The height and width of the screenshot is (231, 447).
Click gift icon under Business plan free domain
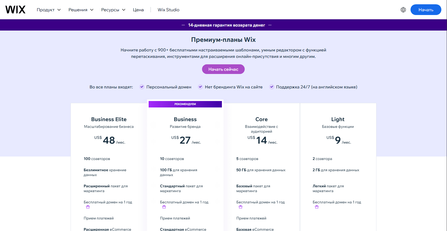[164, 207]
